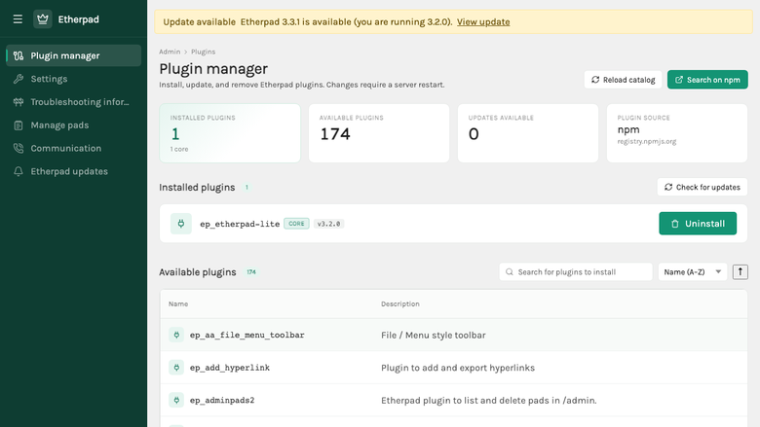
Task: Open the Name (A-Z) sort dropdown
Action: (x=693, y=271)
